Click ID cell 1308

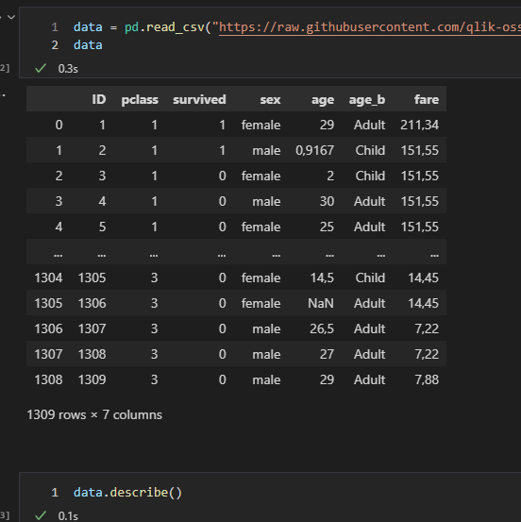point(92,354)
